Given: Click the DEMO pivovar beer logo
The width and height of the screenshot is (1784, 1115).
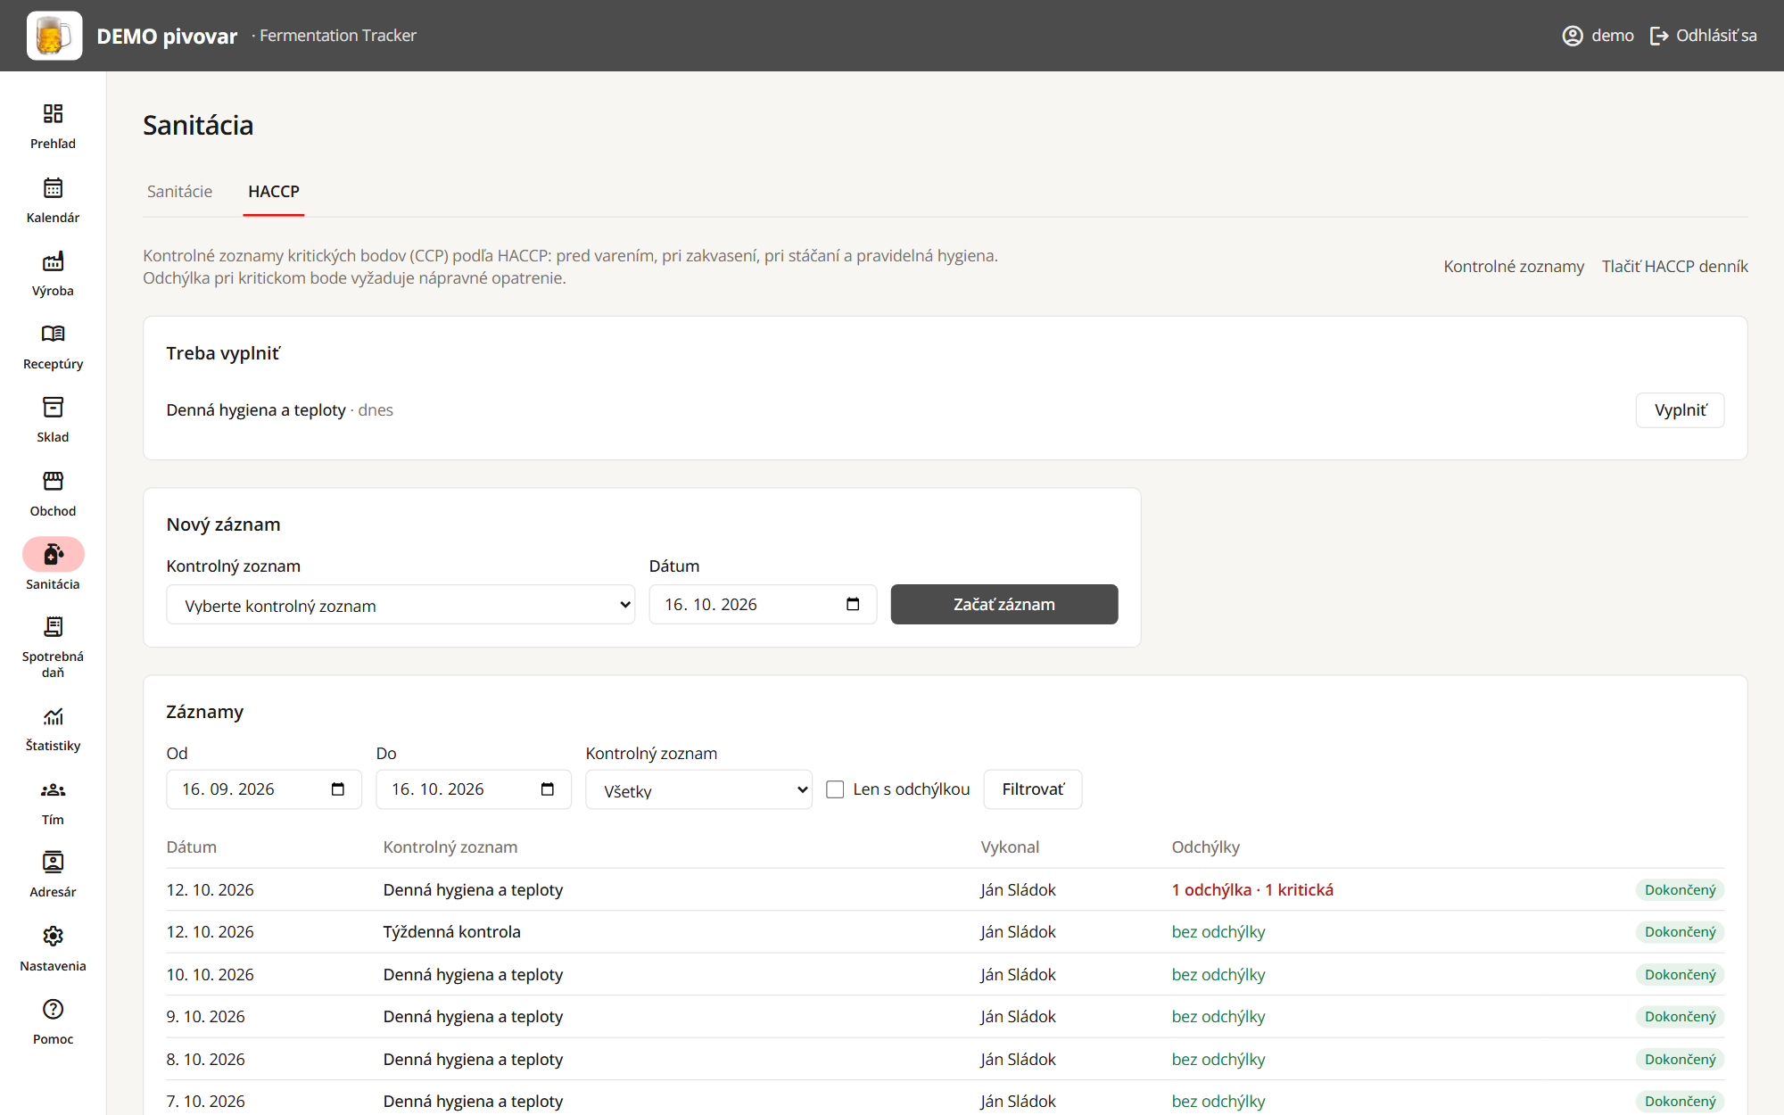Looking at the screenshot, I should [54, 36].
